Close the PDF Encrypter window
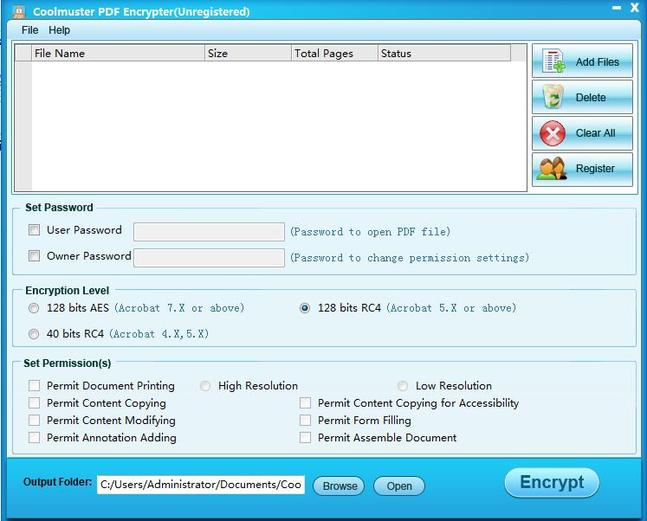The height and width of the screenshot is (521, 647). click(x=635, y=8)
